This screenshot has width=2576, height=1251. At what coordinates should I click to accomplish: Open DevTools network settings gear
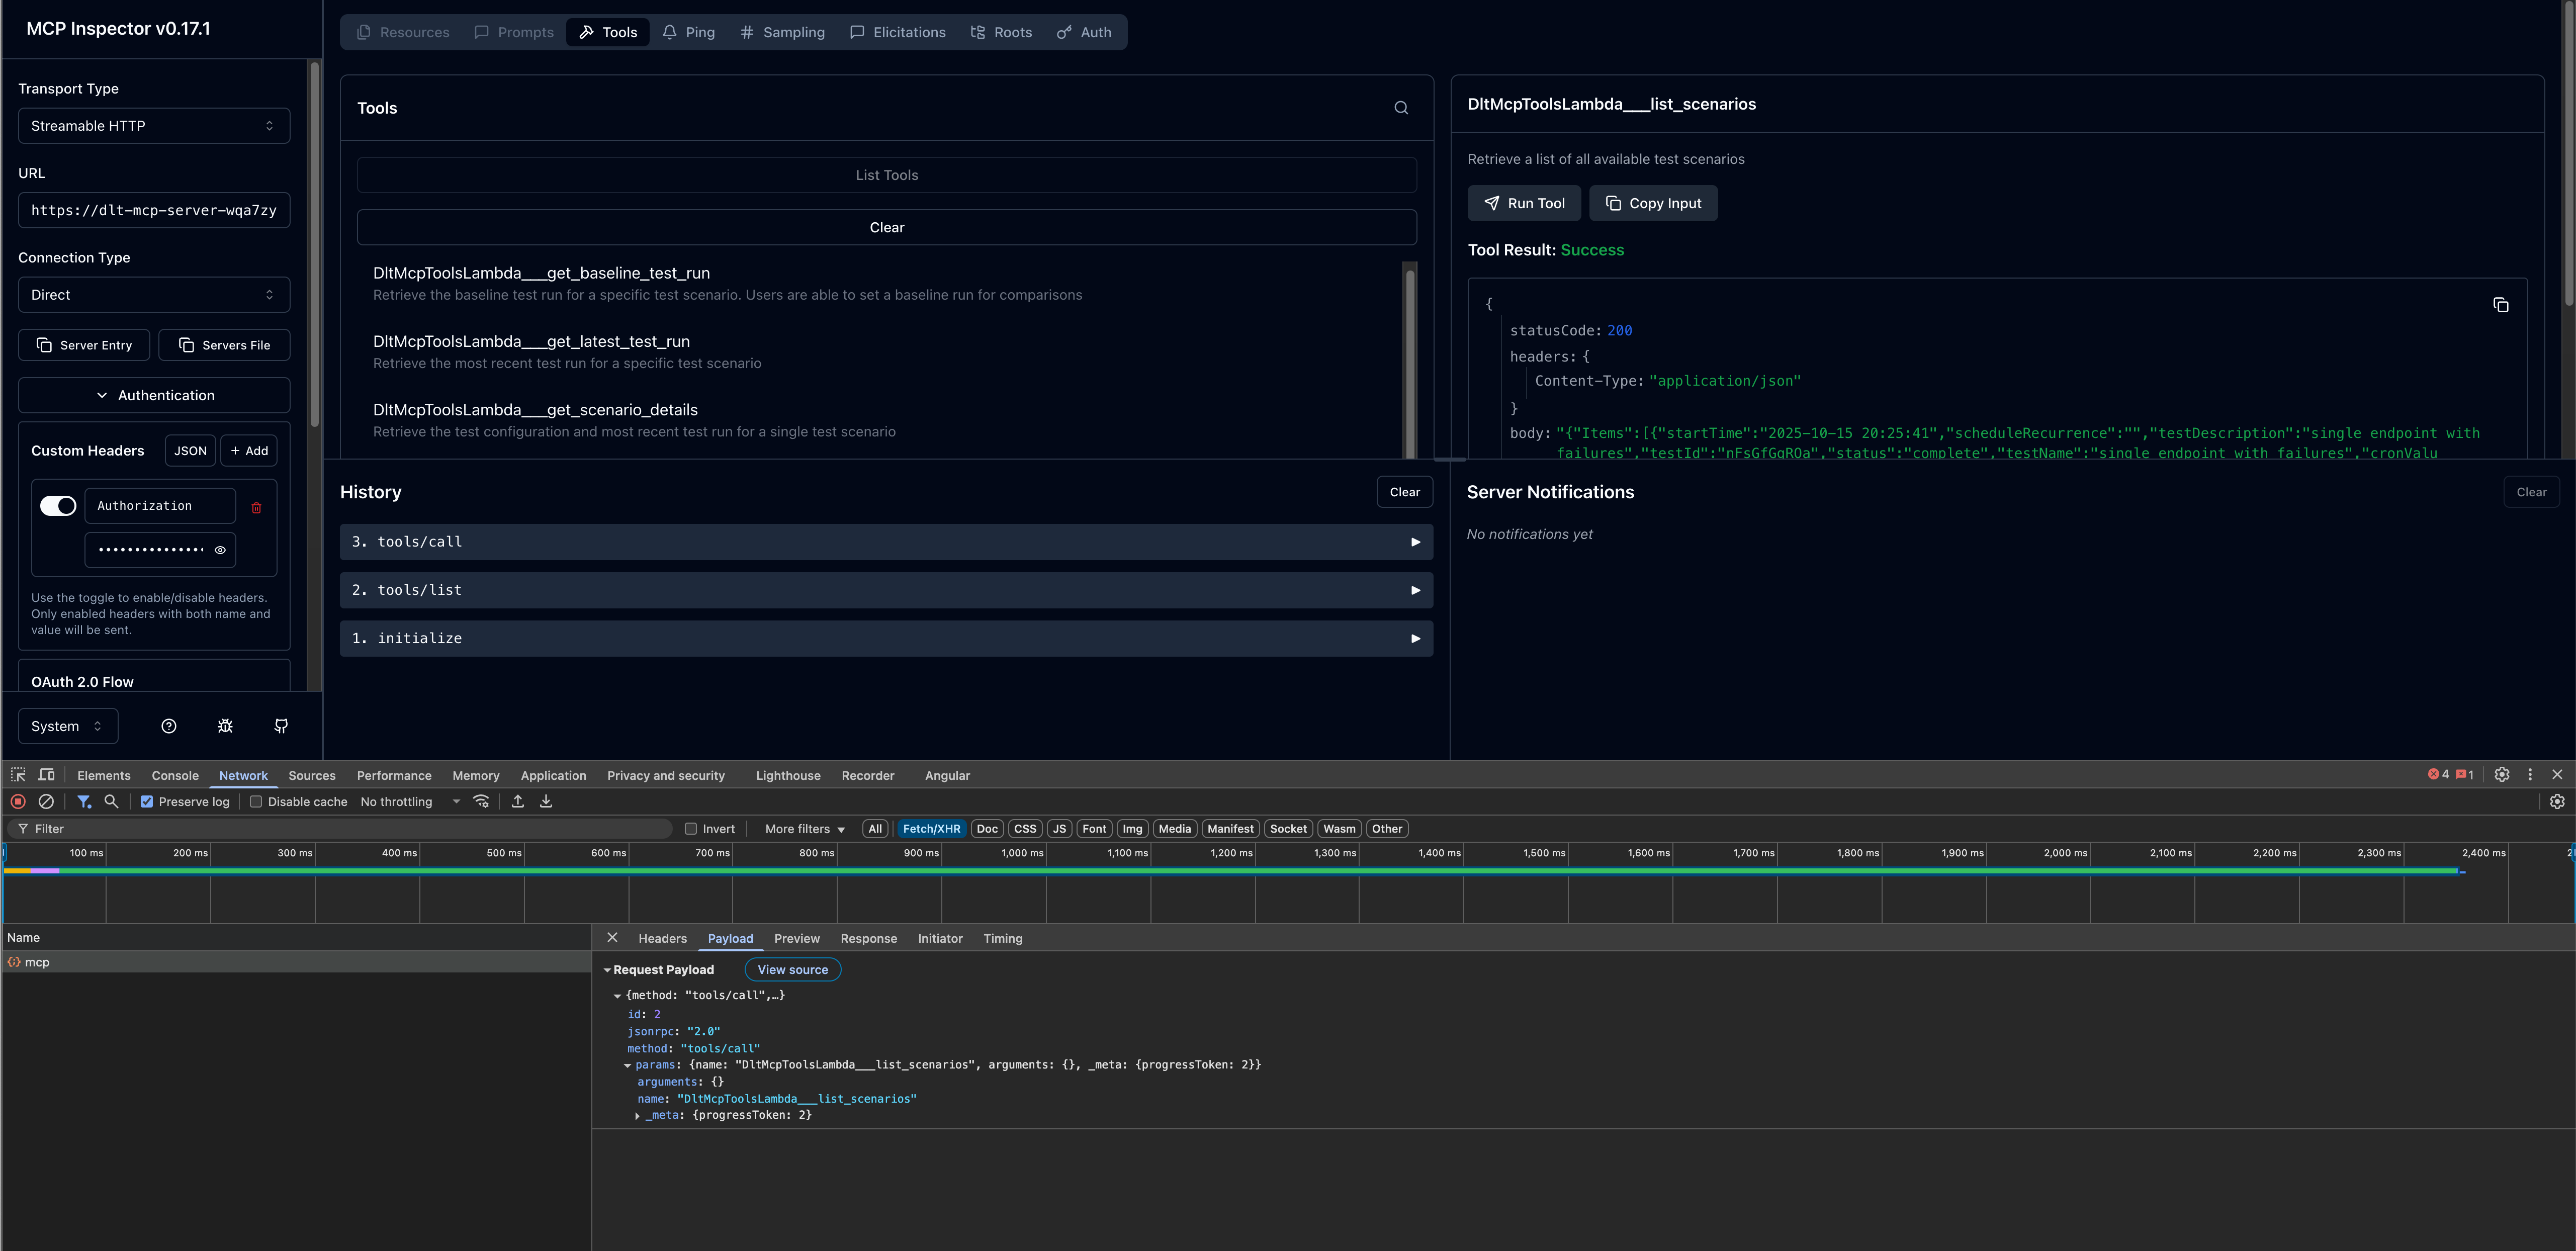2557,801
